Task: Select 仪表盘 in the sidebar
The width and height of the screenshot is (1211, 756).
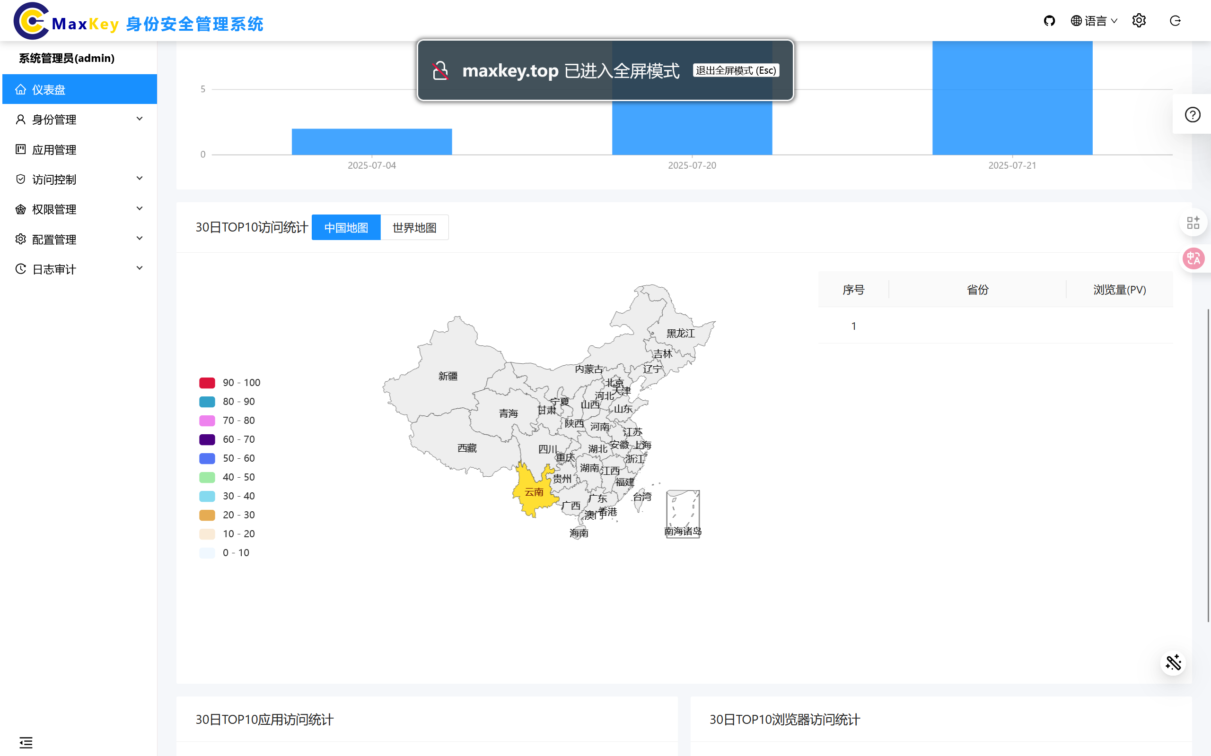Action: coord(48,89)
